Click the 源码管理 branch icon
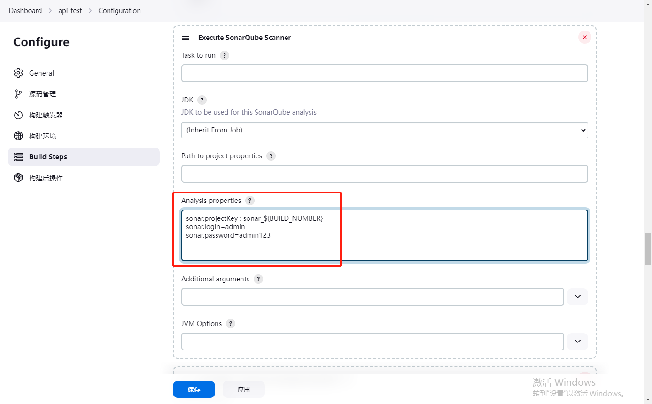The width and height of the screenshot is (652, 404). (x=18, y=94)
